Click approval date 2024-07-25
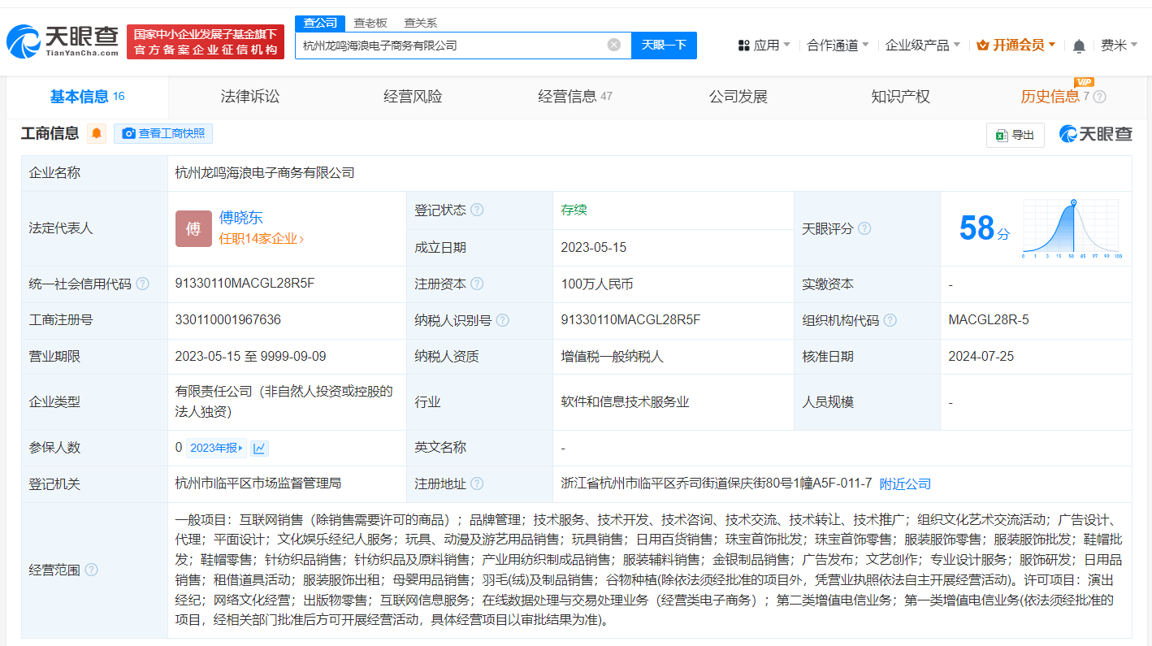Image resolution: width=1152 pixels, height=646 pixels. [981, 357]
